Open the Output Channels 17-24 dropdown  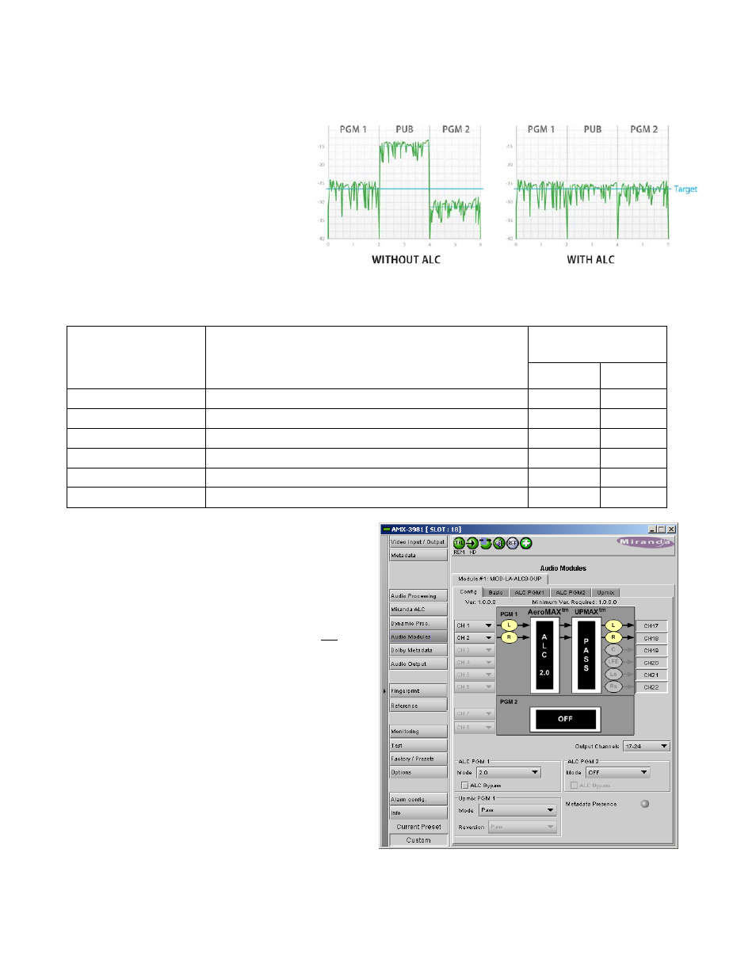tap(647, 746)
